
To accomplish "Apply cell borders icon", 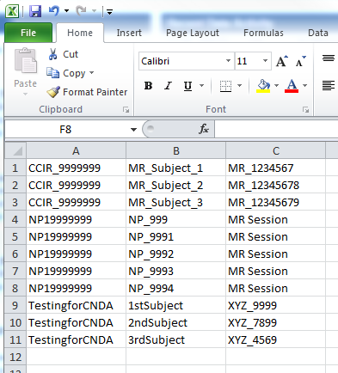I will point(225,86).
